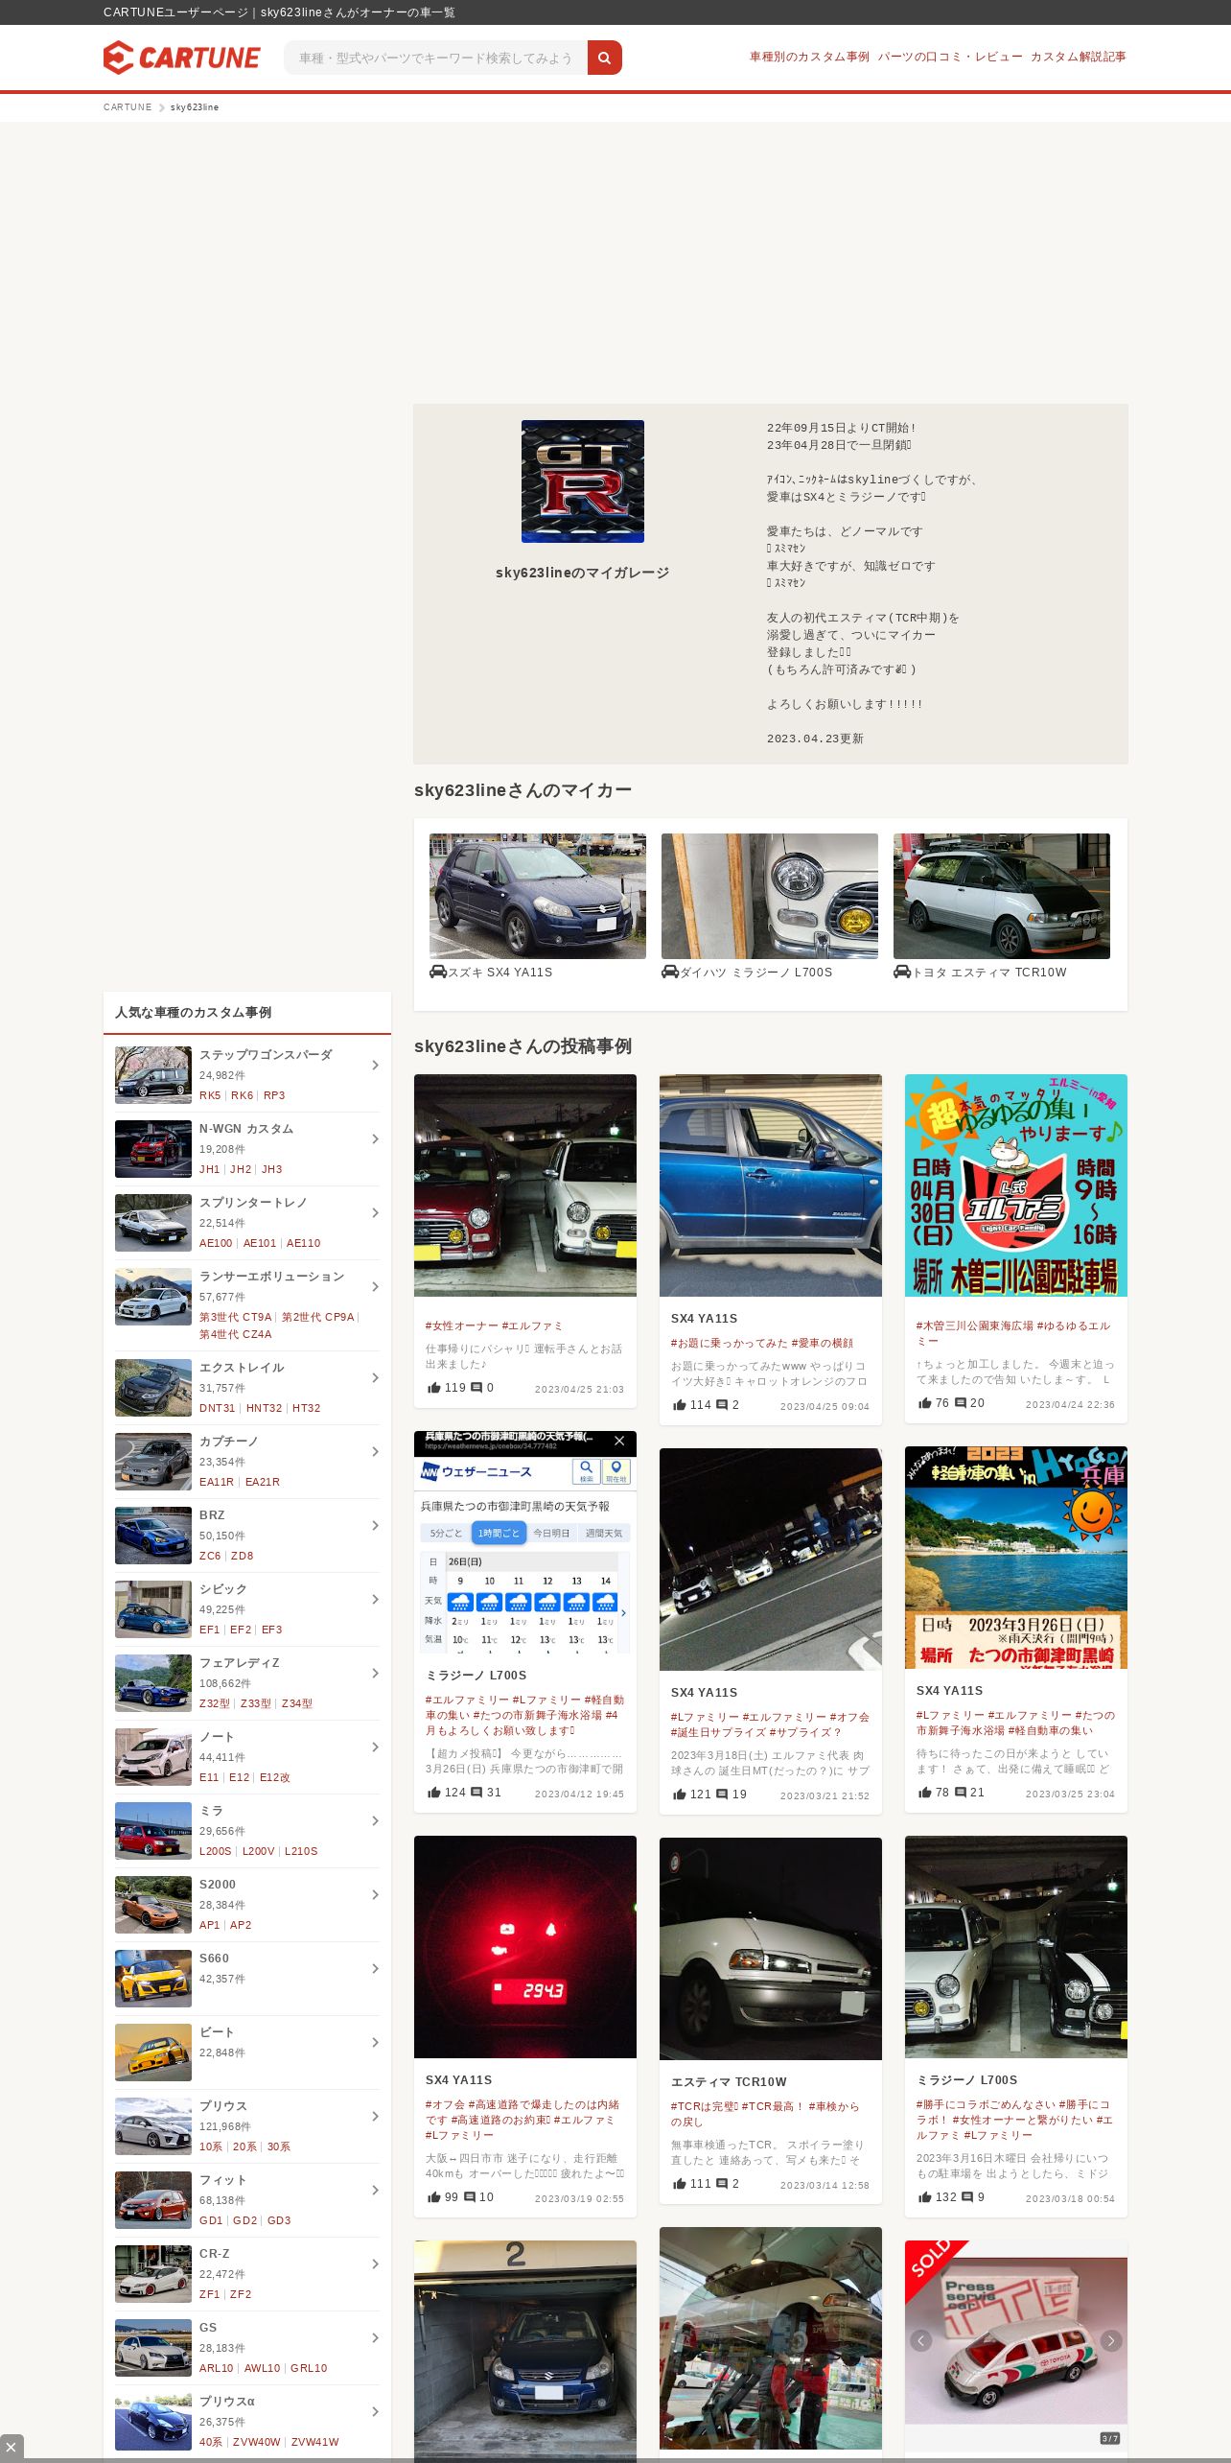The width and height of the screenshot is (1231, 2463).
Task: Click comment icon showing 31
Action: pyautogui.click(x=476, y=1793)
